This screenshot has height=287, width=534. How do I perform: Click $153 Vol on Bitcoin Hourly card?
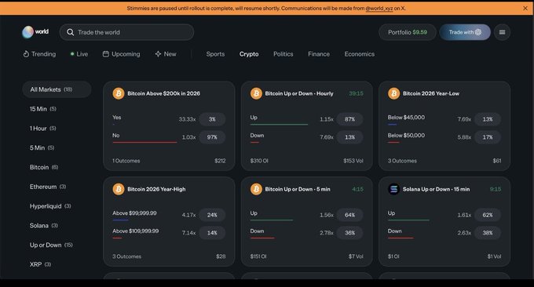353,161
